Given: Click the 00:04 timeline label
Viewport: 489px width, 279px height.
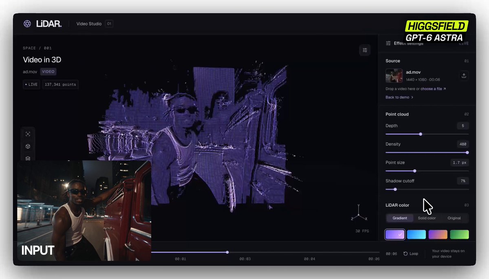Looking at the screenshot, I should [x=310, y=259].
